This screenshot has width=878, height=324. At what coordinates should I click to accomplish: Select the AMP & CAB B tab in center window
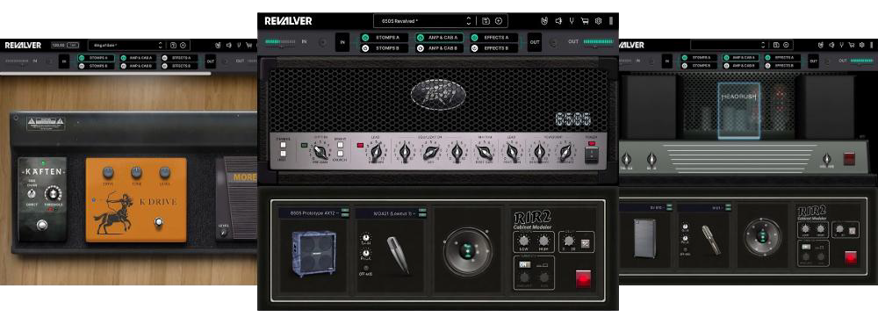[440, 48]
